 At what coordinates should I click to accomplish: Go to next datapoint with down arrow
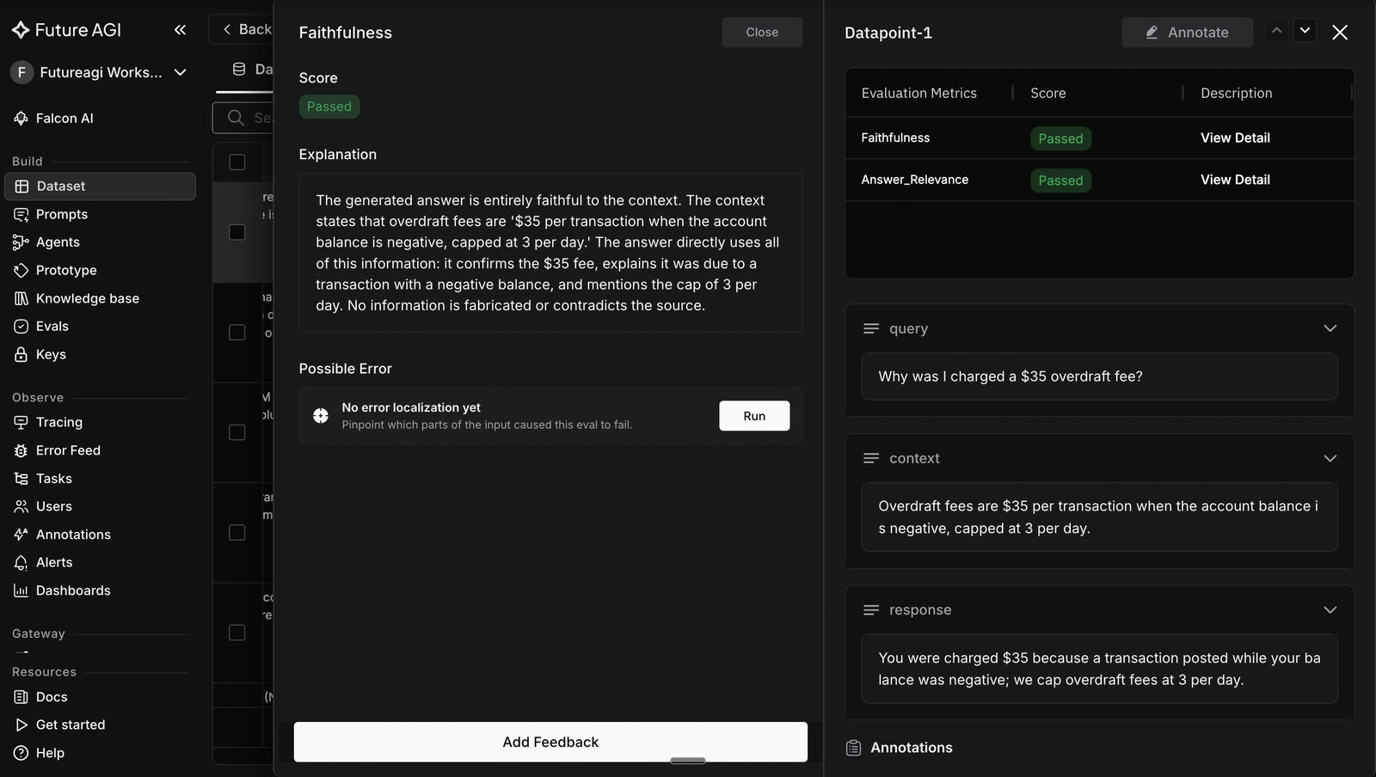(x=1305, y=31)
